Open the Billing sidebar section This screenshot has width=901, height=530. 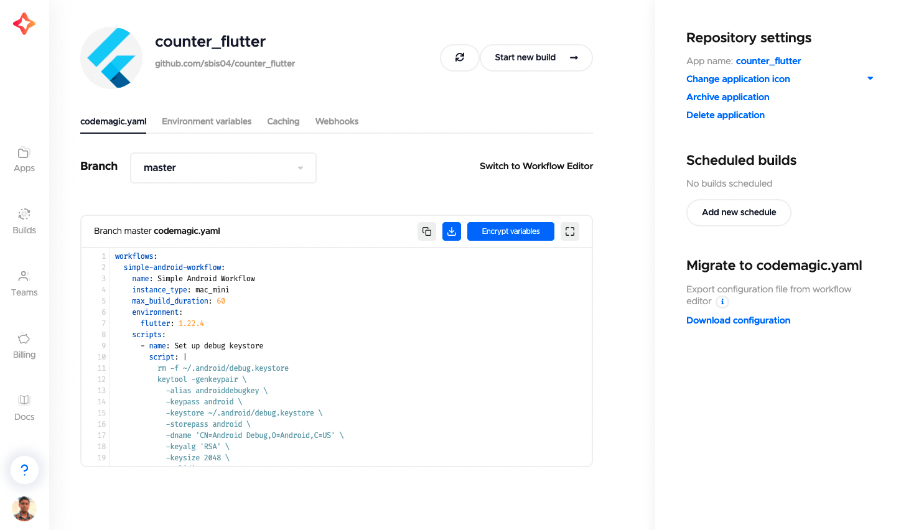coord(24,346)
